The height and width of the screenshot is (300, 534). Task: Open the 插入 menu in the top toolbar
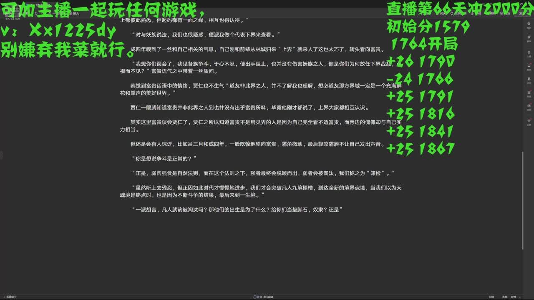tap(75, 13)
